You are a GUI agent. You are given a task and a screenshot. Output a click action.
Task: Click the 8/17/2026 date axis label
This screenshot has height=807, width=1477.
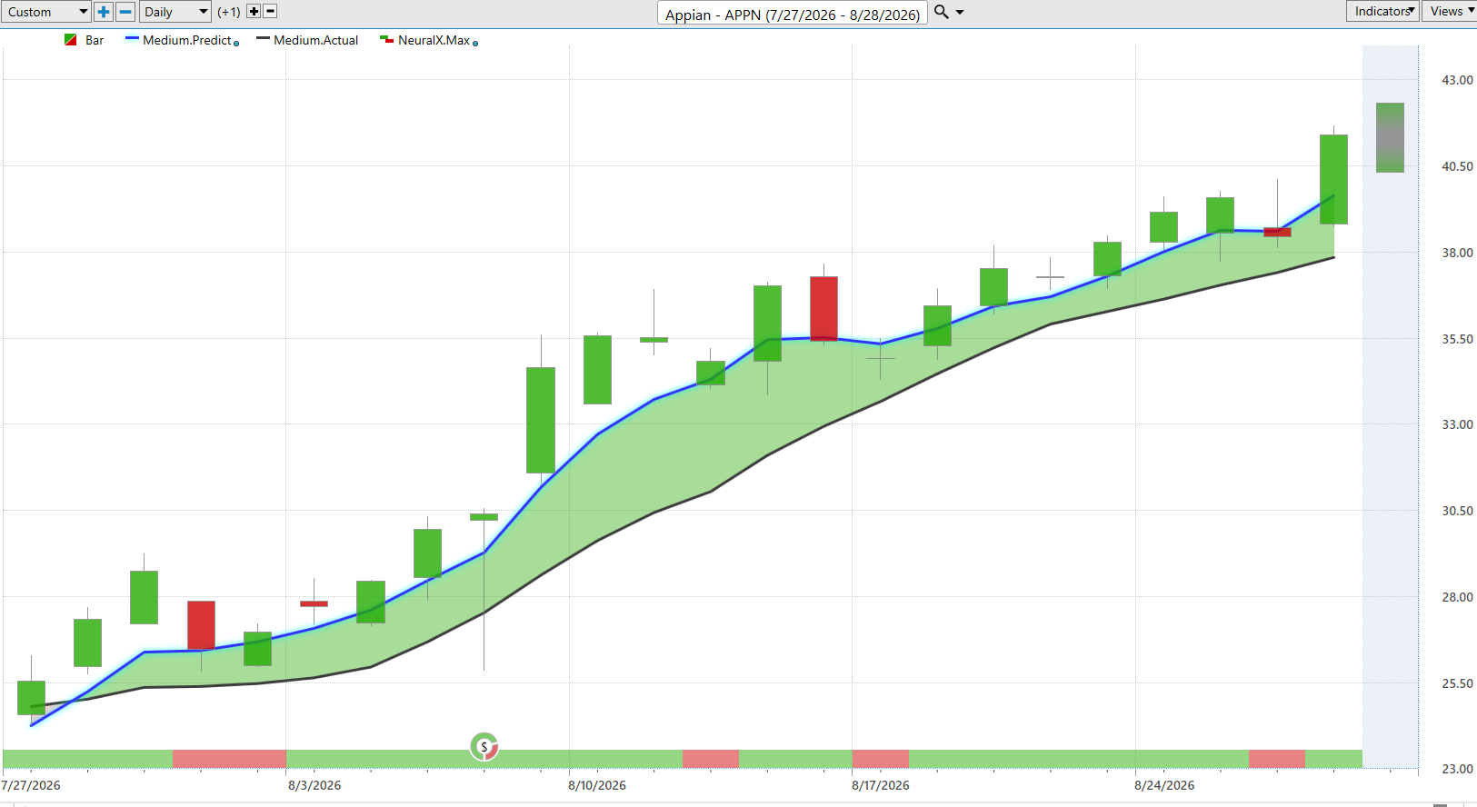pyautogui.click(x=880, y=785)
